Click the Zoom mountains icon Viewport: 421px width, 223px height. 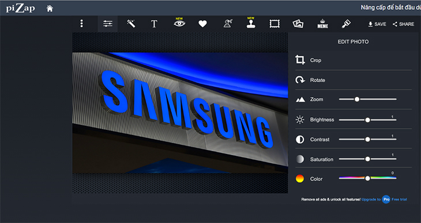300,99
